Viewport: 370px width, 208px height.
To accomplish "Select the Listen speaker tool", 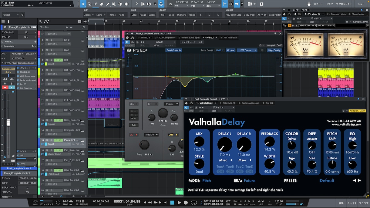I will [x=126, y=4].
